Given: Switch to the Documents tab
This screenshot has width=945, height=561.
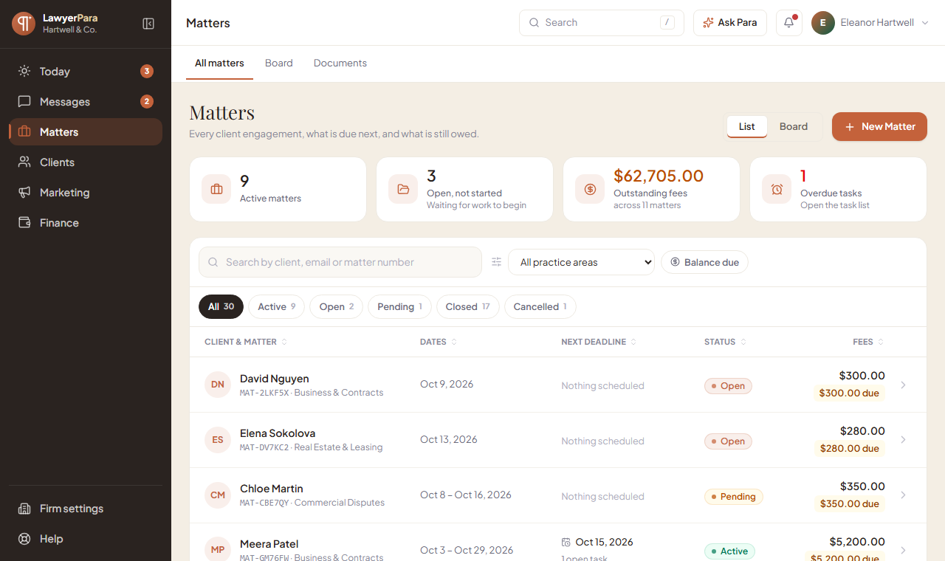Looking at the screenshot, I should (340, 63).
